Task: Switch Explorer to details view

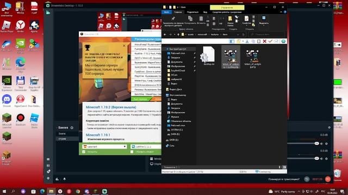Action: pyautogui.click(x=279, y=167)
